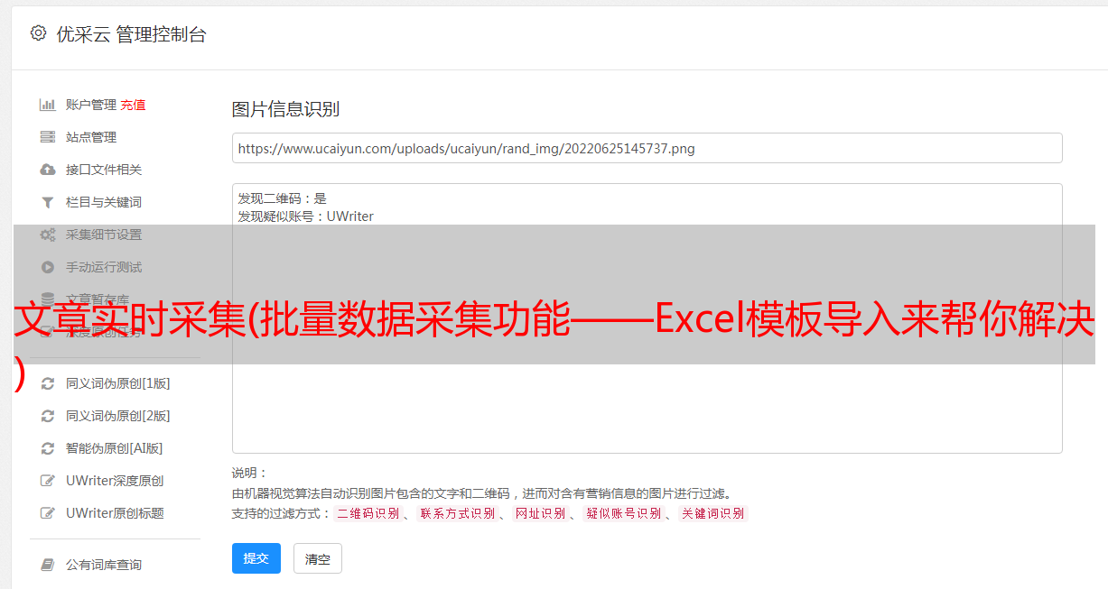The height and width of the screenshot is (589, 1108).
Task: Click the 发现疑似账号：UWriter result line
Action: click(x=306, y=216)
